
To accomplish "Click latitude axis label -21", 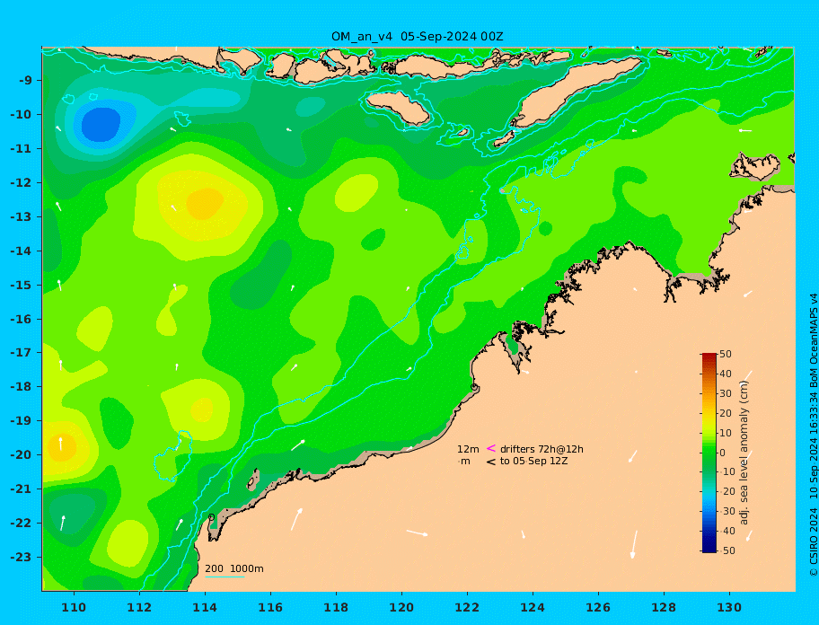I will click(x=21, y=489).
